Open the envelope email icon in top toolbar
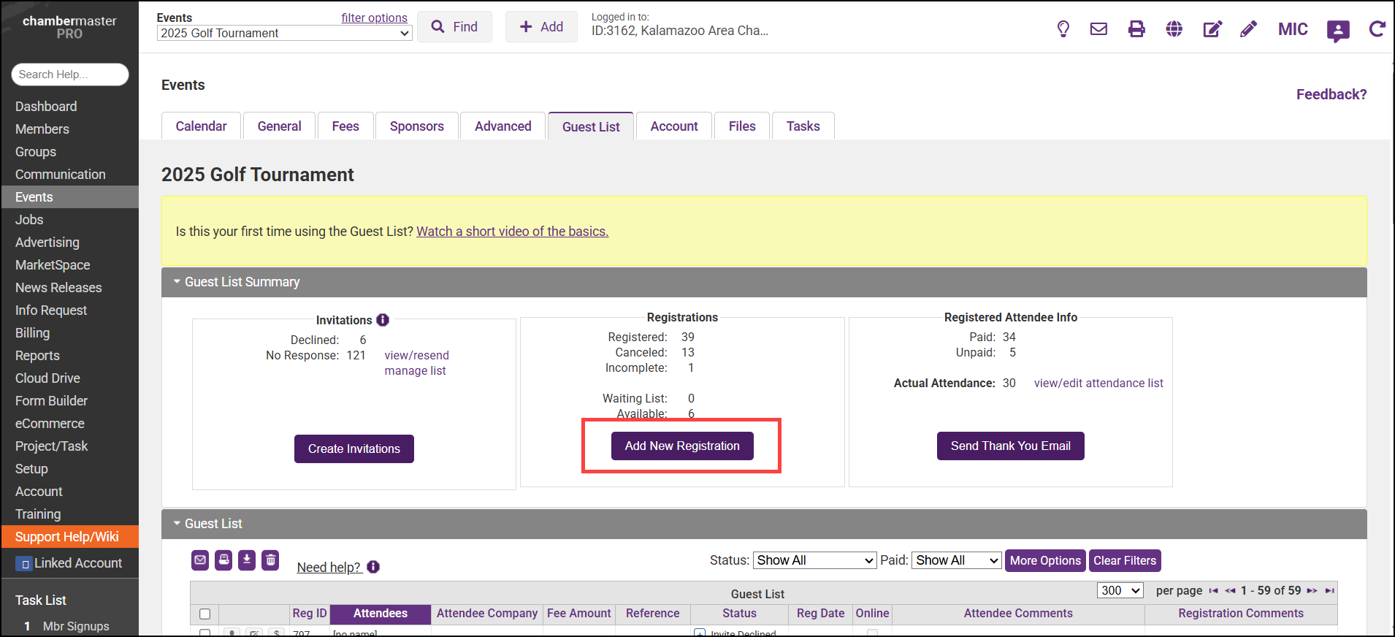This screenshot has height=637, width=1395. click(1098, 29)
